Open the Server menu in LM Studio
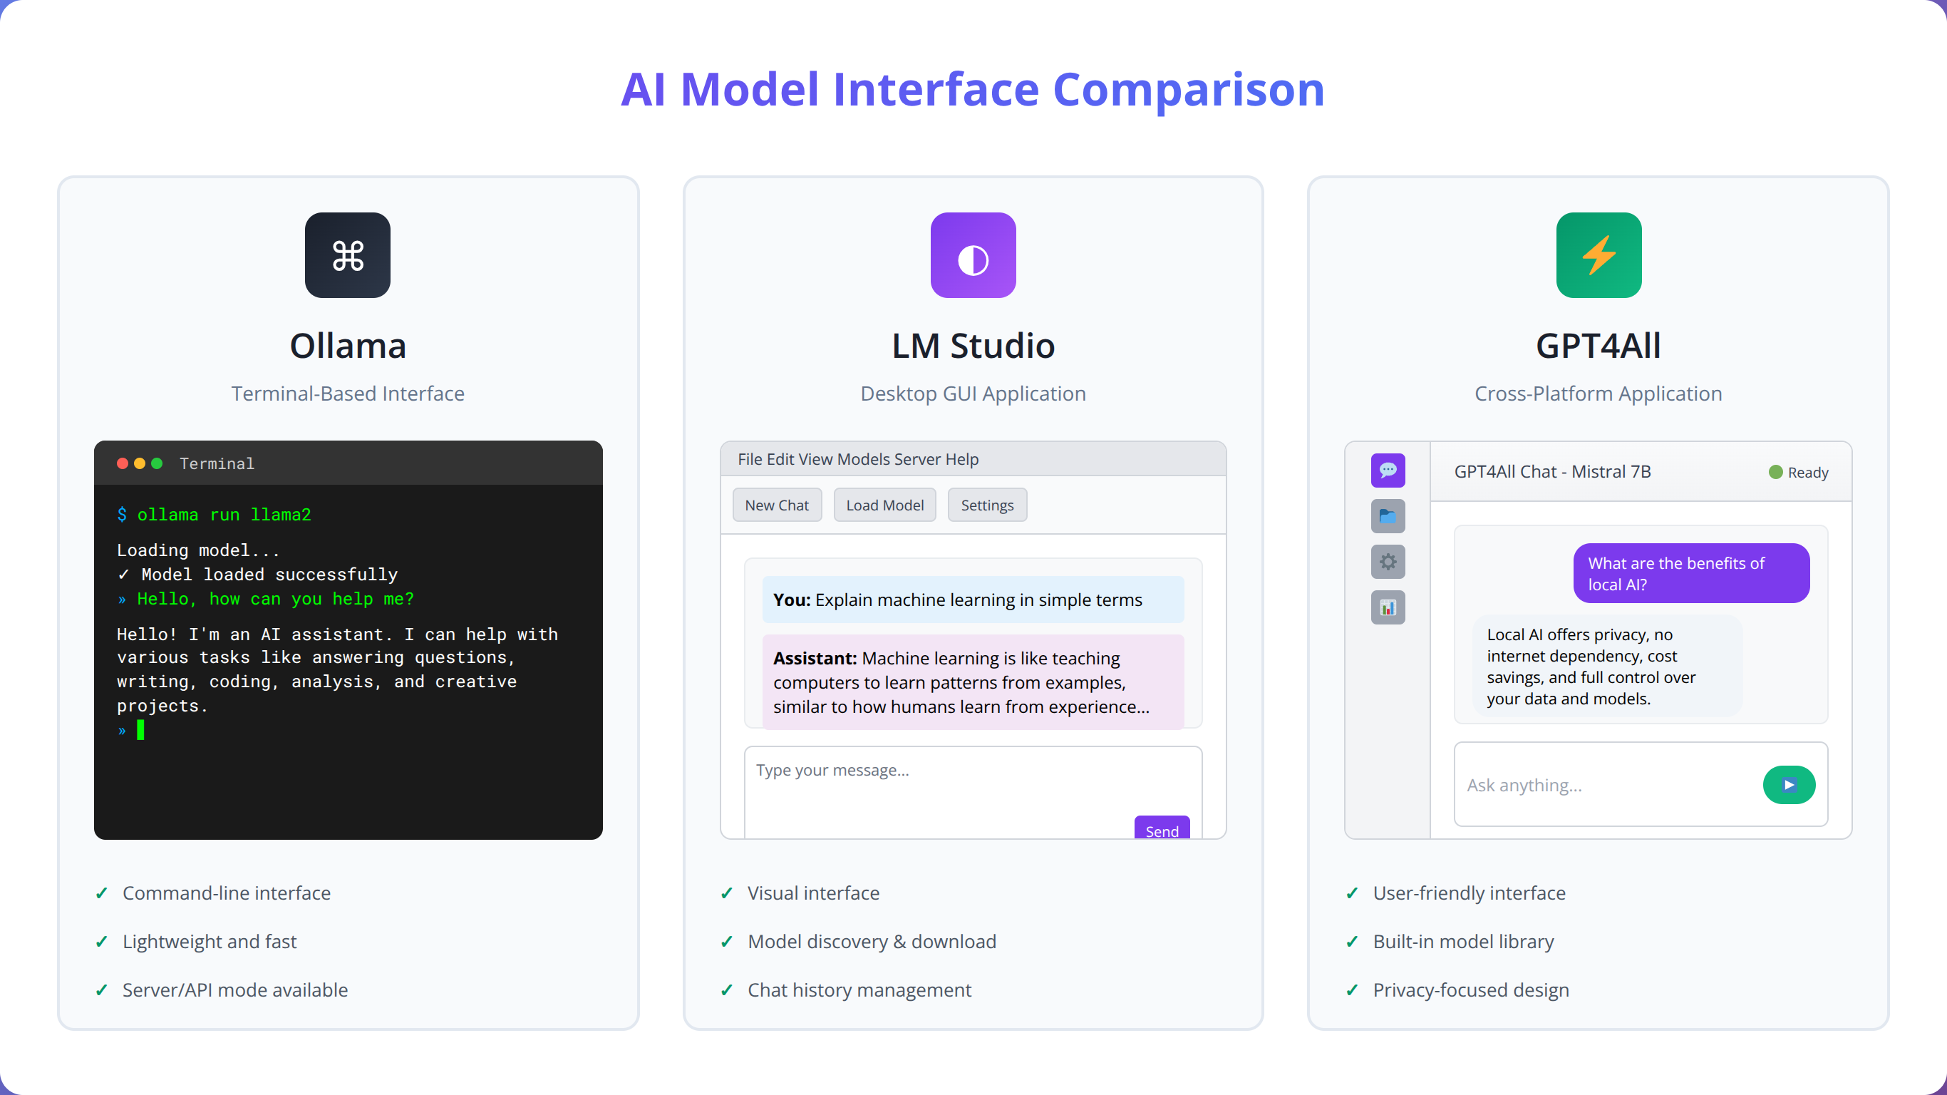This screenshot has width=1947, height=1095. coord(918,459)
